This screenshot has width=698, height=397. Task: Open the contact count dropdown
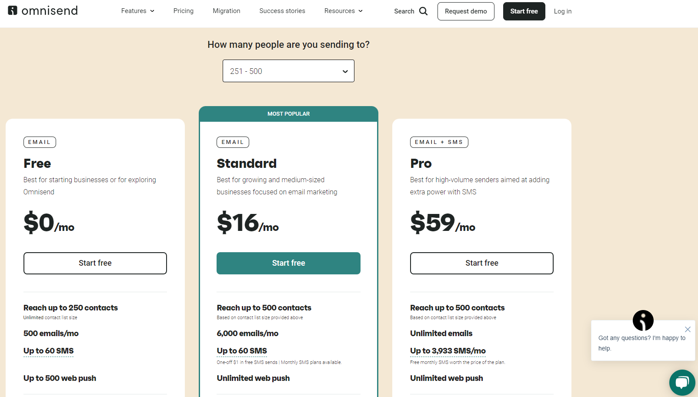click(288, 71)
